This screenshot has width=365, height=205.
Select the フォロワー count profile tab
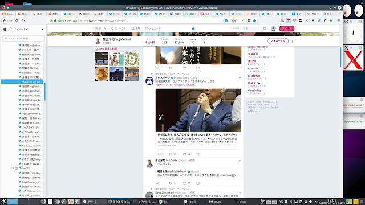pyautogui.click(x=179, y=41)
